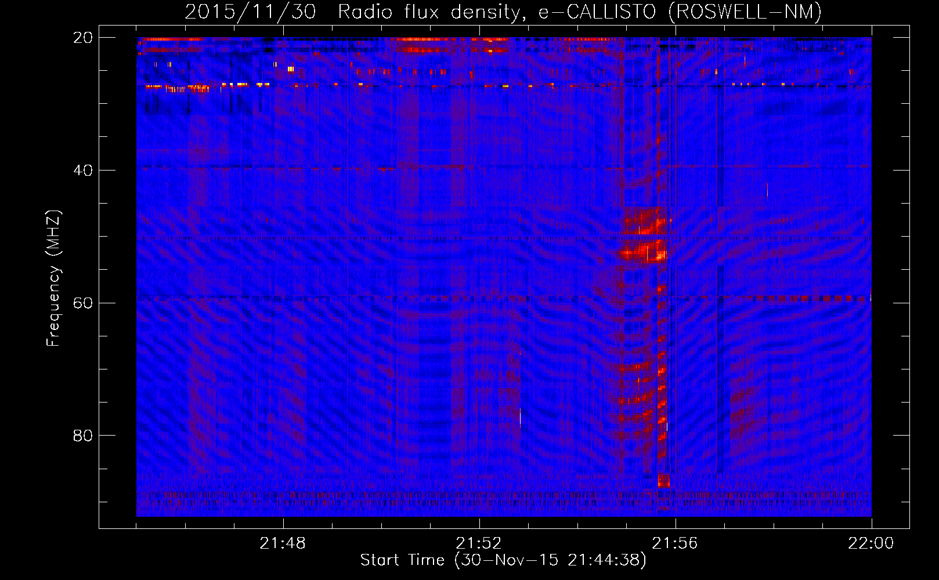The height and width of the screenshot is (580, 939).
Task: Click the time label '21:52'
Action: click(x=479, y=543)
